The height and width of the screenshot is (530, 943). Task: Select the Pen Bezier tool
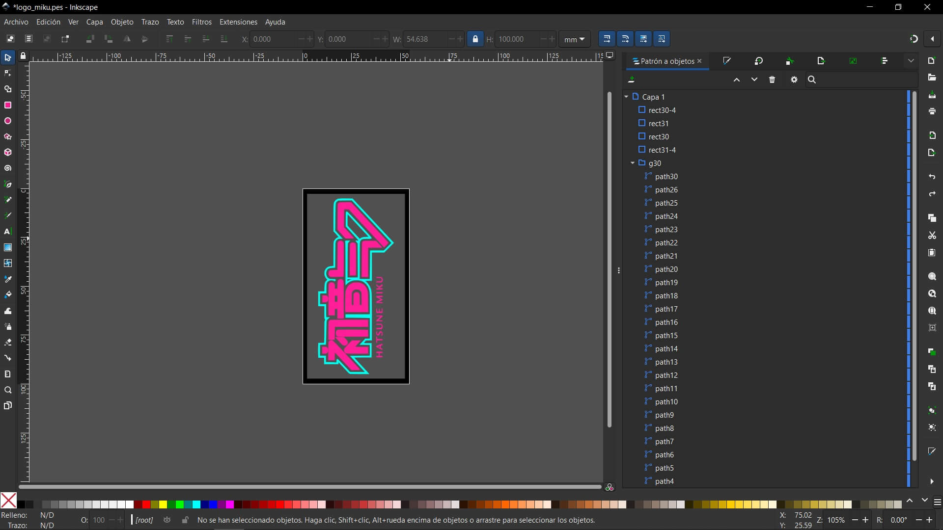pyautogui.click(x=8, y=184)
